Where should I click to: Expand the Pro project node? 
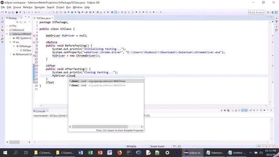7,26
